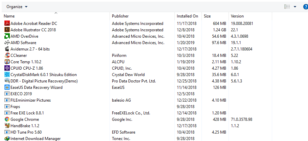308x141 pixels.
Task: Click the CPUID CPU-Z icon
Action: (x=7, y=68)
